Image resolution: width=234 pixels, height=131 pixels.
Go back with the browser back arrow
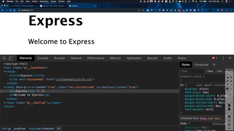pyautogui.click(x=3, y=10)
